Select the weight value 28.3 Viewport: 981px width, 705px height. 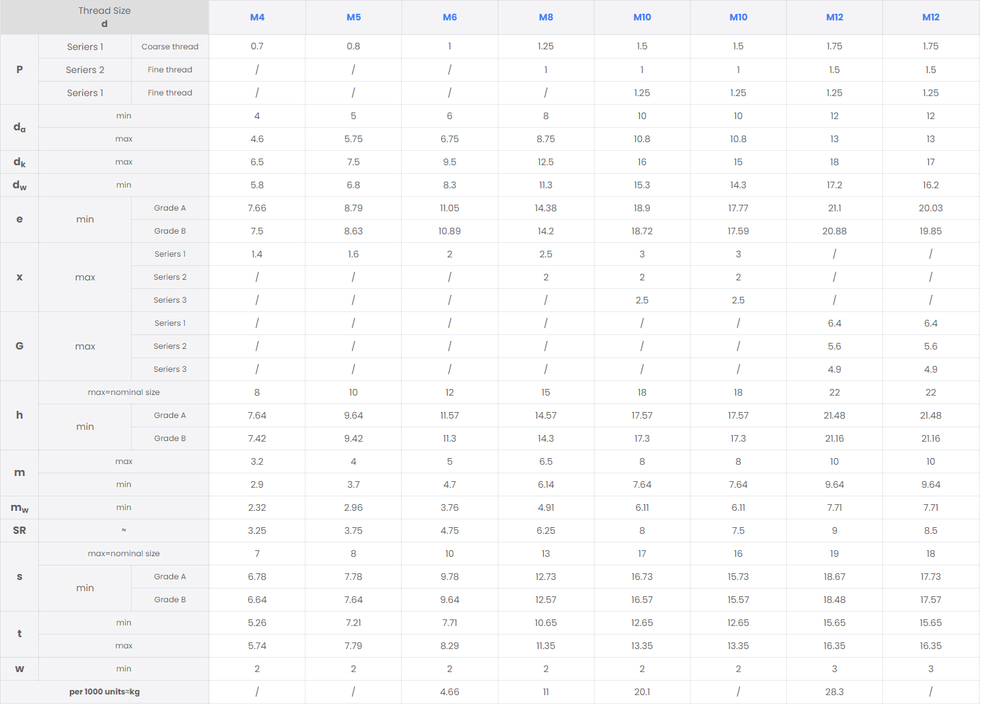[835, 692]
